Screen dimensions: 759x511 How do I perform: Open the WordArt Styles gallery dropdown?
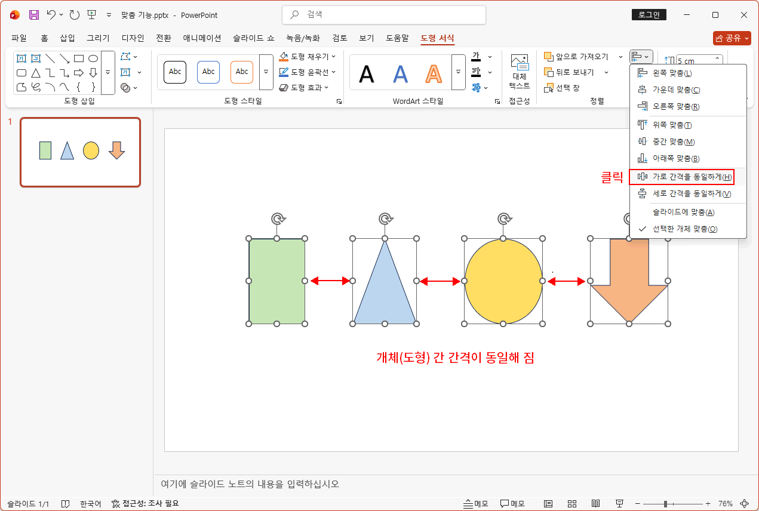click(x=457, y=72)
